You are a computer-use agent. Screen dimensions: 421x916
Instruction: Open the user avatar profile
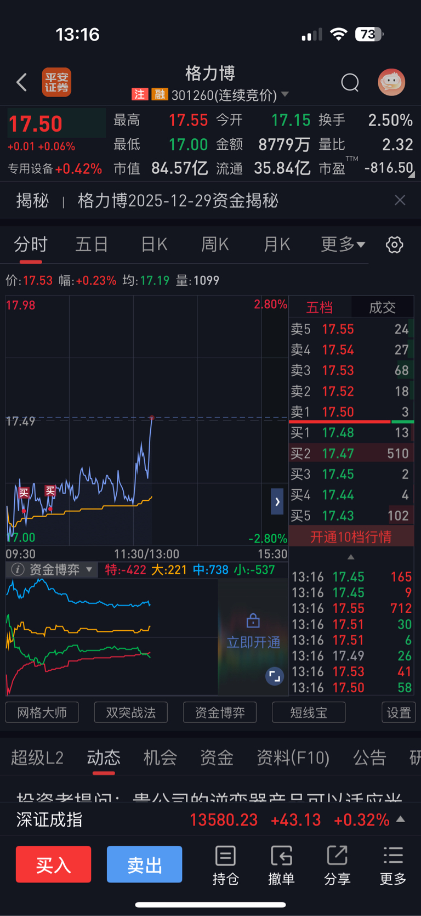click(391, 82)
